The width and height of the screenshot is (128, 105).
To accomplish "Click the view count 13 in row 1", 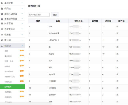I will coord(103,27).
